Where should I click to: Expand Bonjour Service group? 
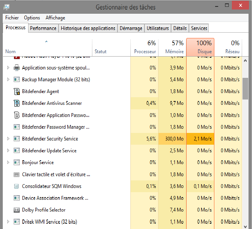point(8,163)
